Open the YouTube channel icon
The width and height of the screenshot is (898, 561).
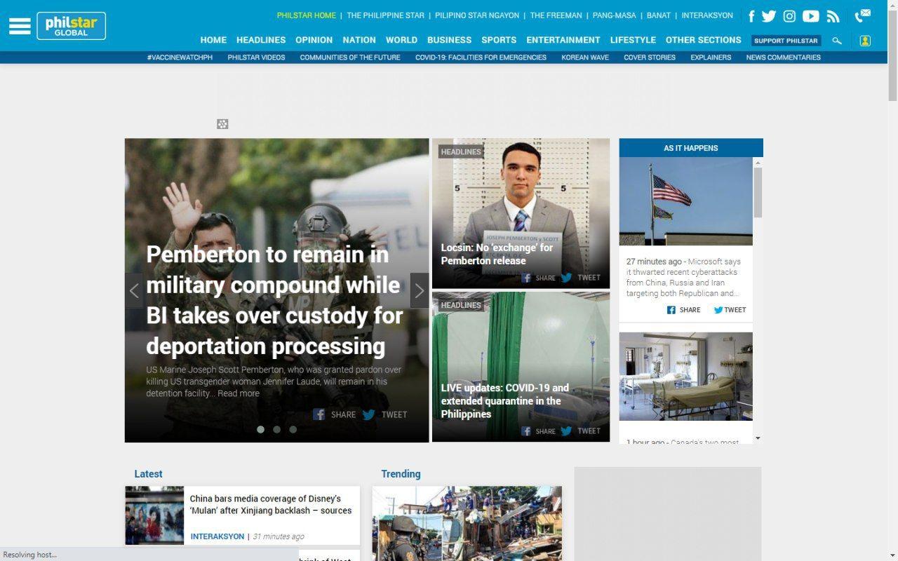coord(810,16)
